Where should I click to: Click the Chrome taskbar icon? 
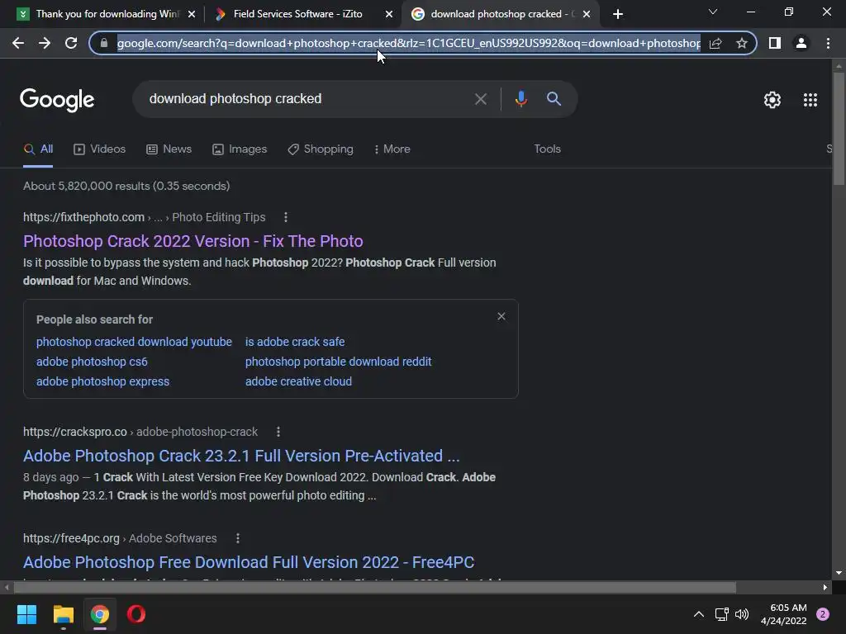[x=100, y=614]
